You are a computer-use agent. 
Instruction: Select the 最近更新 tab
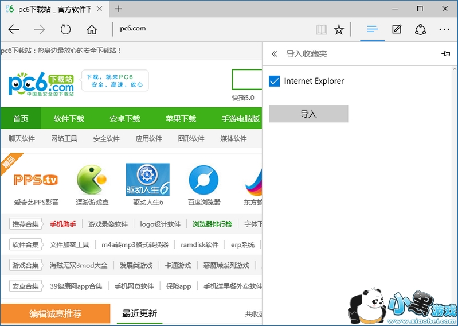click(x=140, y=313)
